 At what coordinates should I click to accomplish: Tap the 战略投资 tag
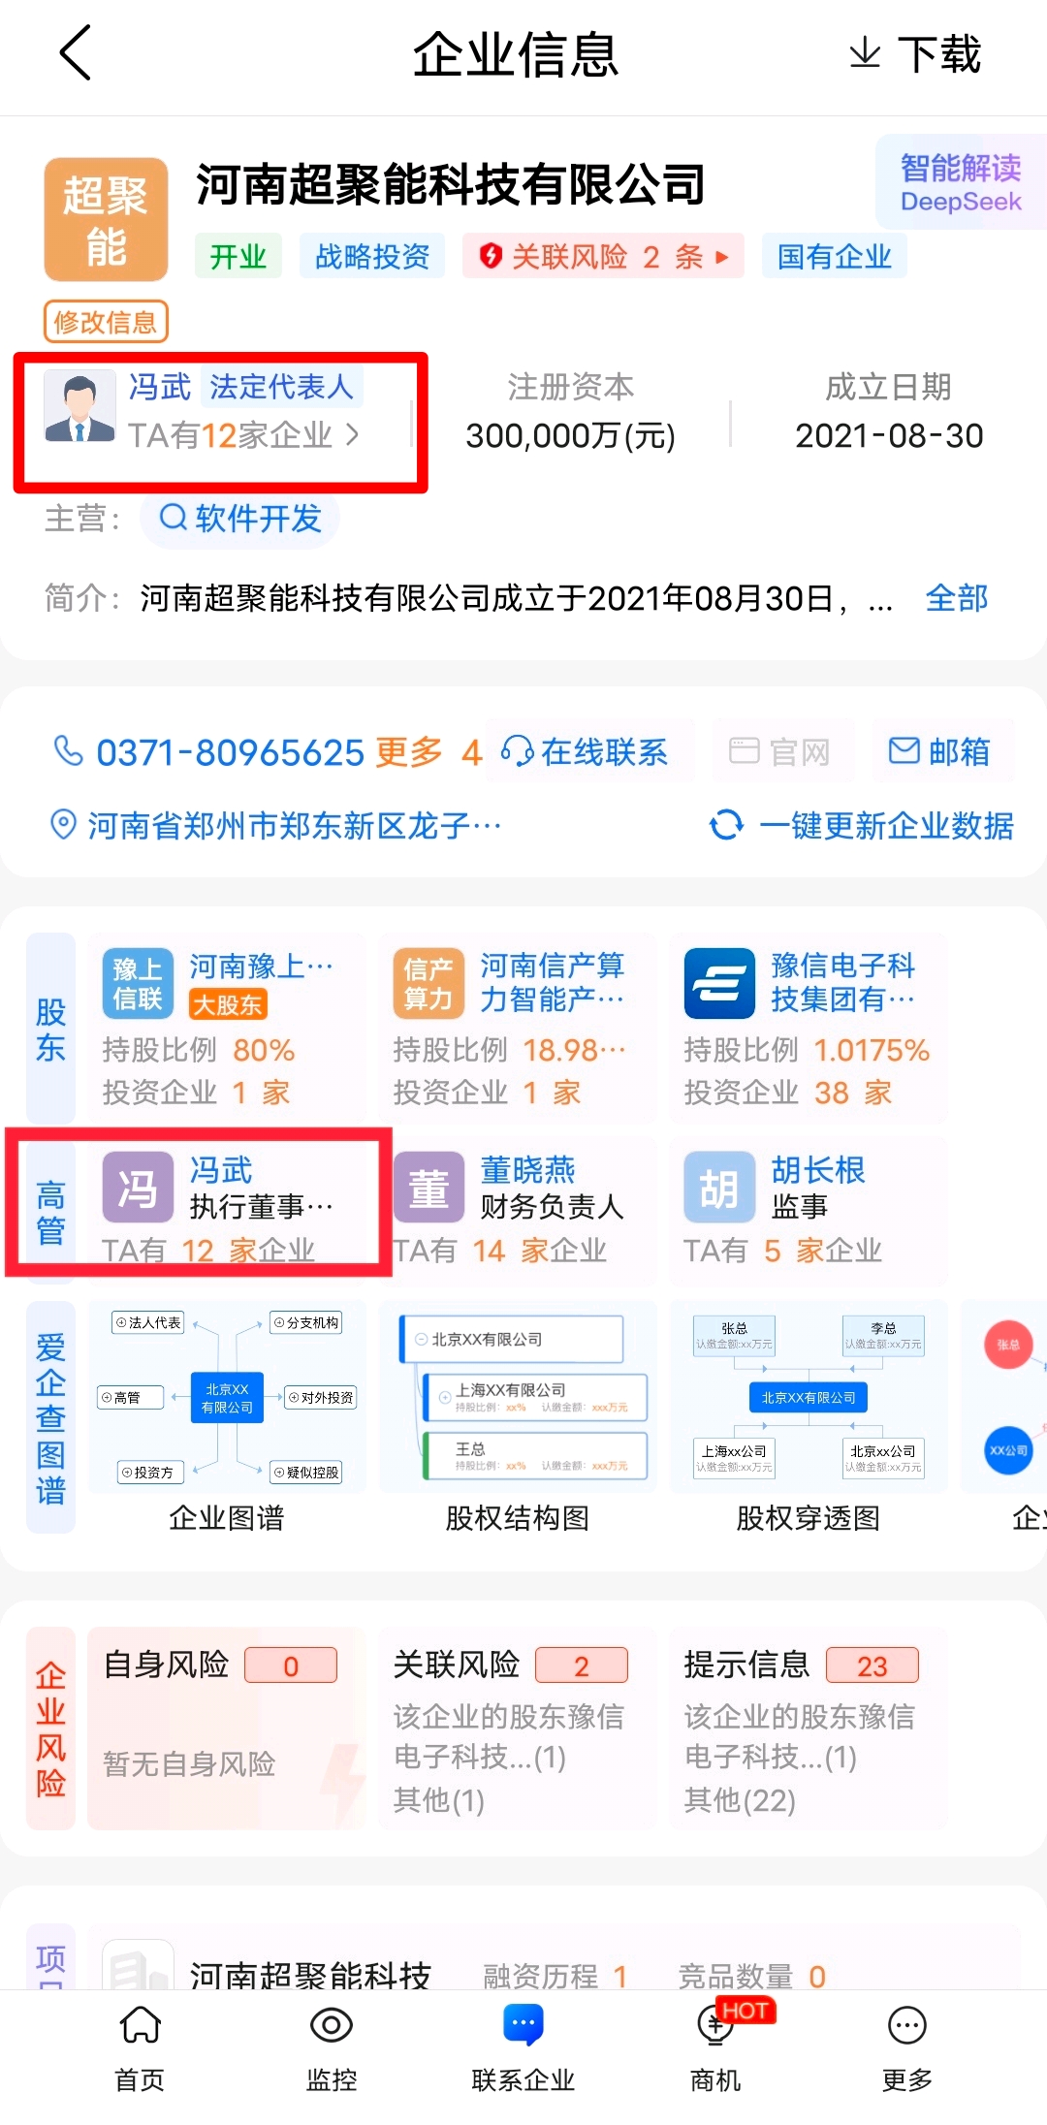(372, 256)
